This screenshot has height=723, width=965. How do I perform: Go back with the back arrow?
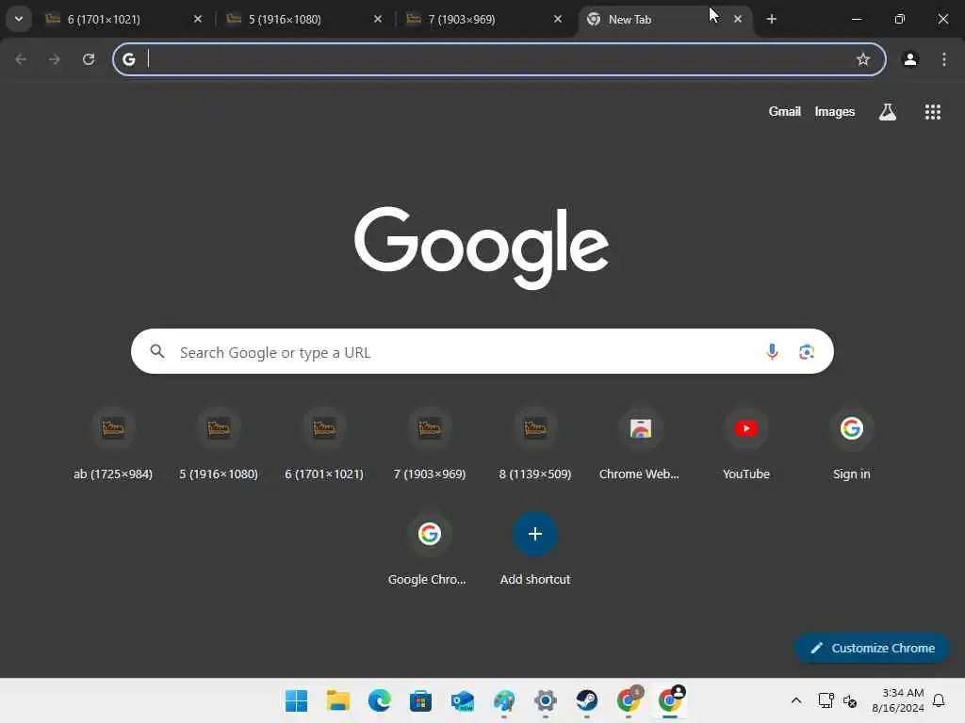pyautogui.click(x=21, y=59)
